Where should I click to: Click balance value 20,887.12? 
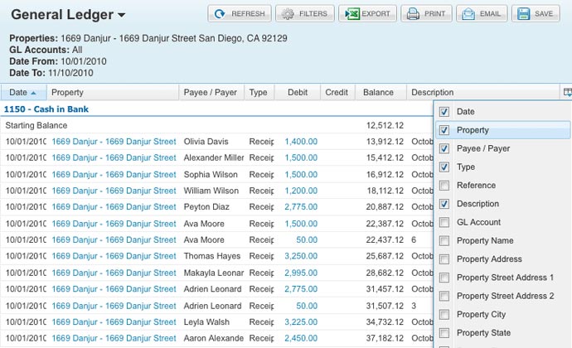pyautogui.click(x=385, y=207)
